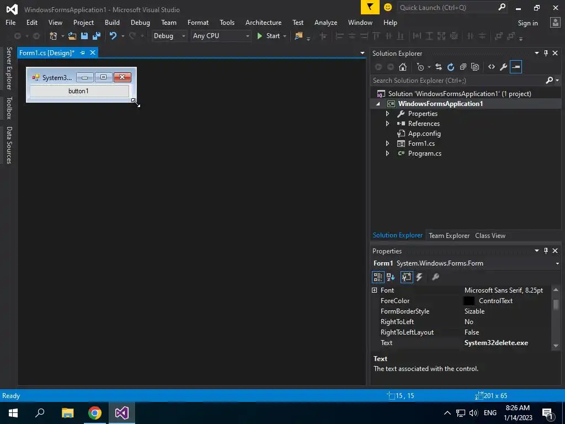Click the smiley feedback icon
The image size is (565, 424).
pos(388,7)
